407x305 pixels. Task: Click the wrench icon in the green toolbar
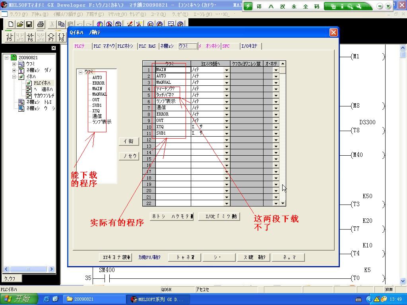359,6
